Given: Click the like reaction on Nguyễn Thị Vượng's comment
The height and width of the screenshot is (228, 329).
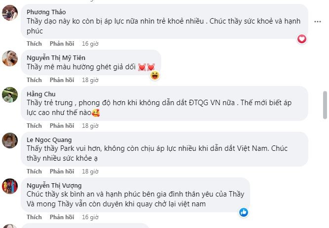Looking at the screenshot, I should [244, 212].
